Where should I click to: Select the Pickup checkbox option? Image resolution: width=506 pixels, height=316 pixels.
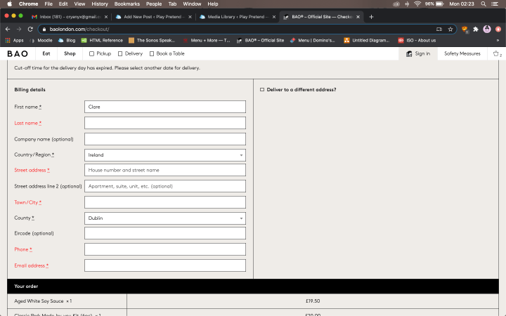coord(92,53)
